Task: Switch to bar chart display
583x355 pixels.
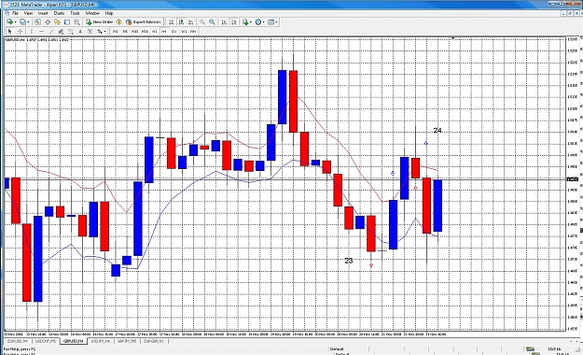Action: [x=172, y=22]
